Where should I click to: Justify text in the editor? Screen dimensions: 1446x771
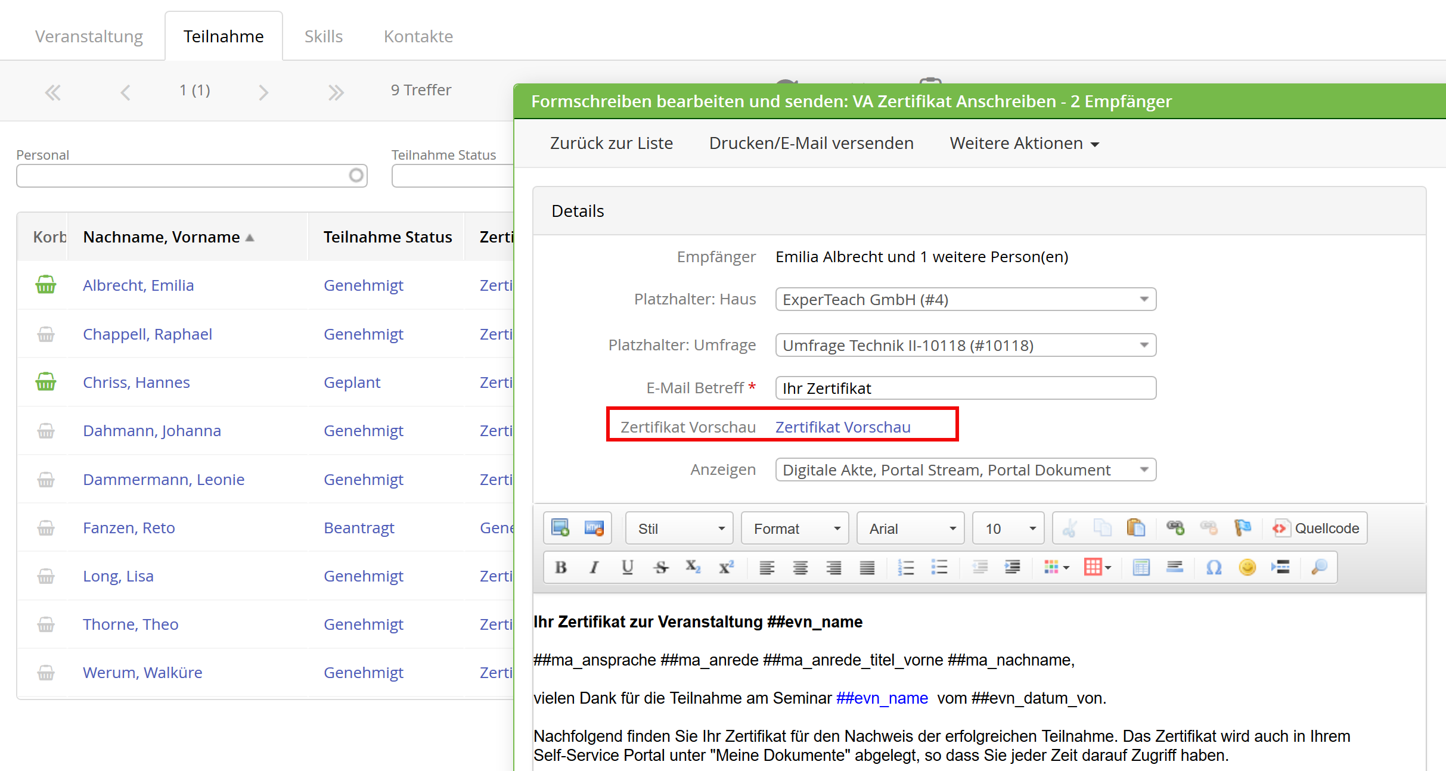867,567
